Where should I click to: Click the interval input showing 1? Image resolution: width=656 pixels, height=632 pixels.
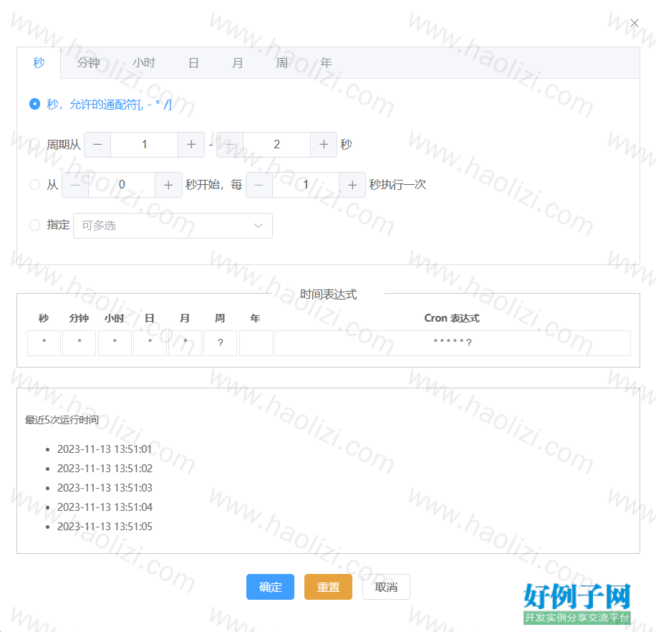[306, 185]
